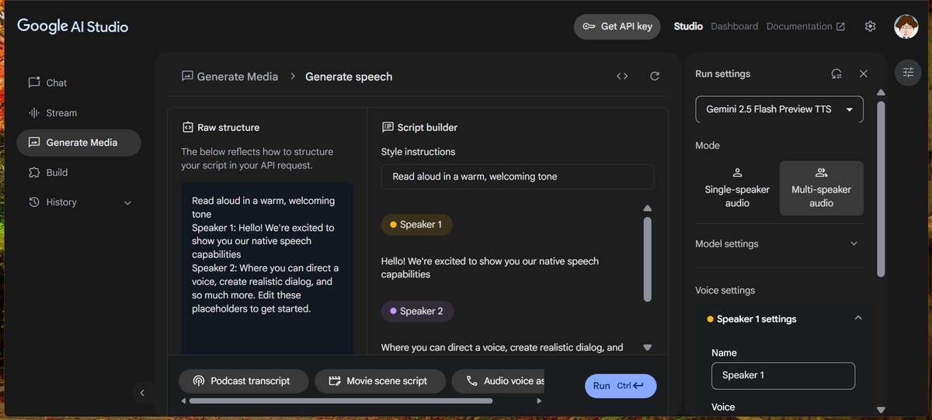Collapse the left sidebar arrow
Screen dimensions: 932x420
(142, 393)
